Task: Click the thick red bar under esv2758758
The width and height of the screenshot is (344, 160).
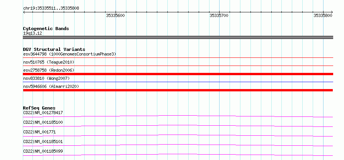Action: pyautogui.click(x=178, y=74)
